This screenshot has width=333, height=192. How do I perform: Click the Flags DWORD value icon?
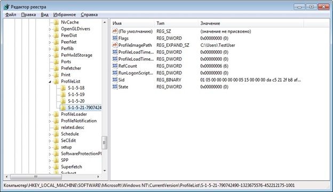click(115, 38)
